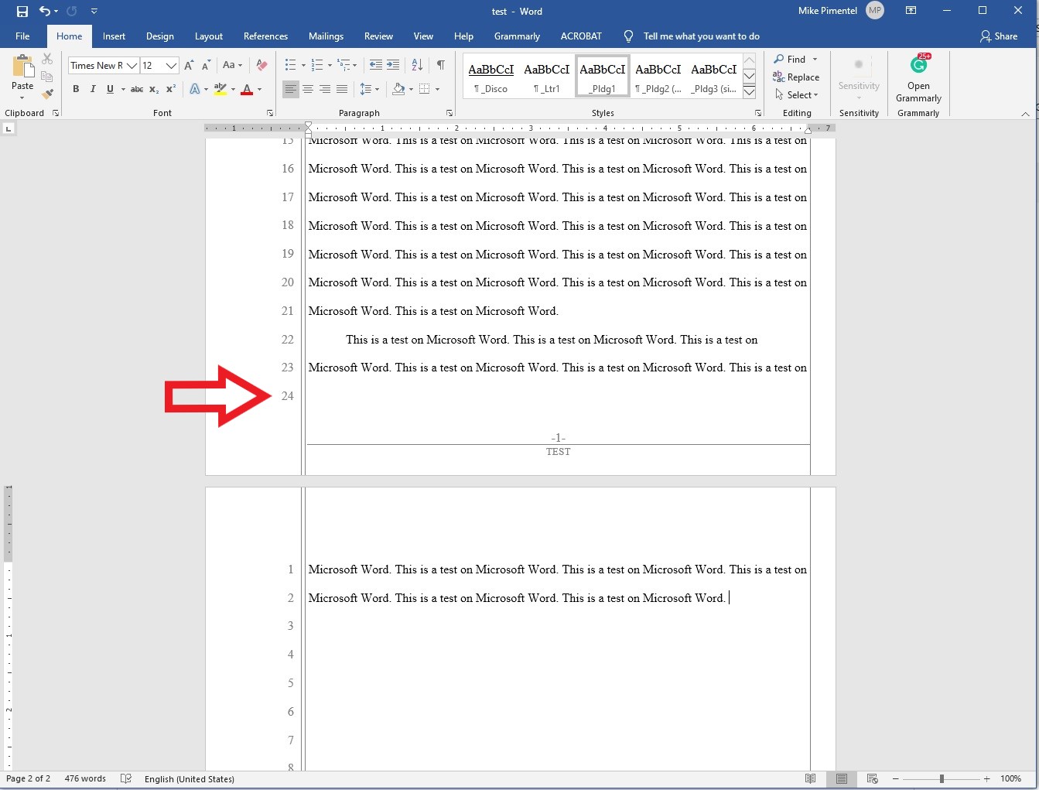Switch to the Review tab
The image size is (1039, 790).
coord(378,36)
